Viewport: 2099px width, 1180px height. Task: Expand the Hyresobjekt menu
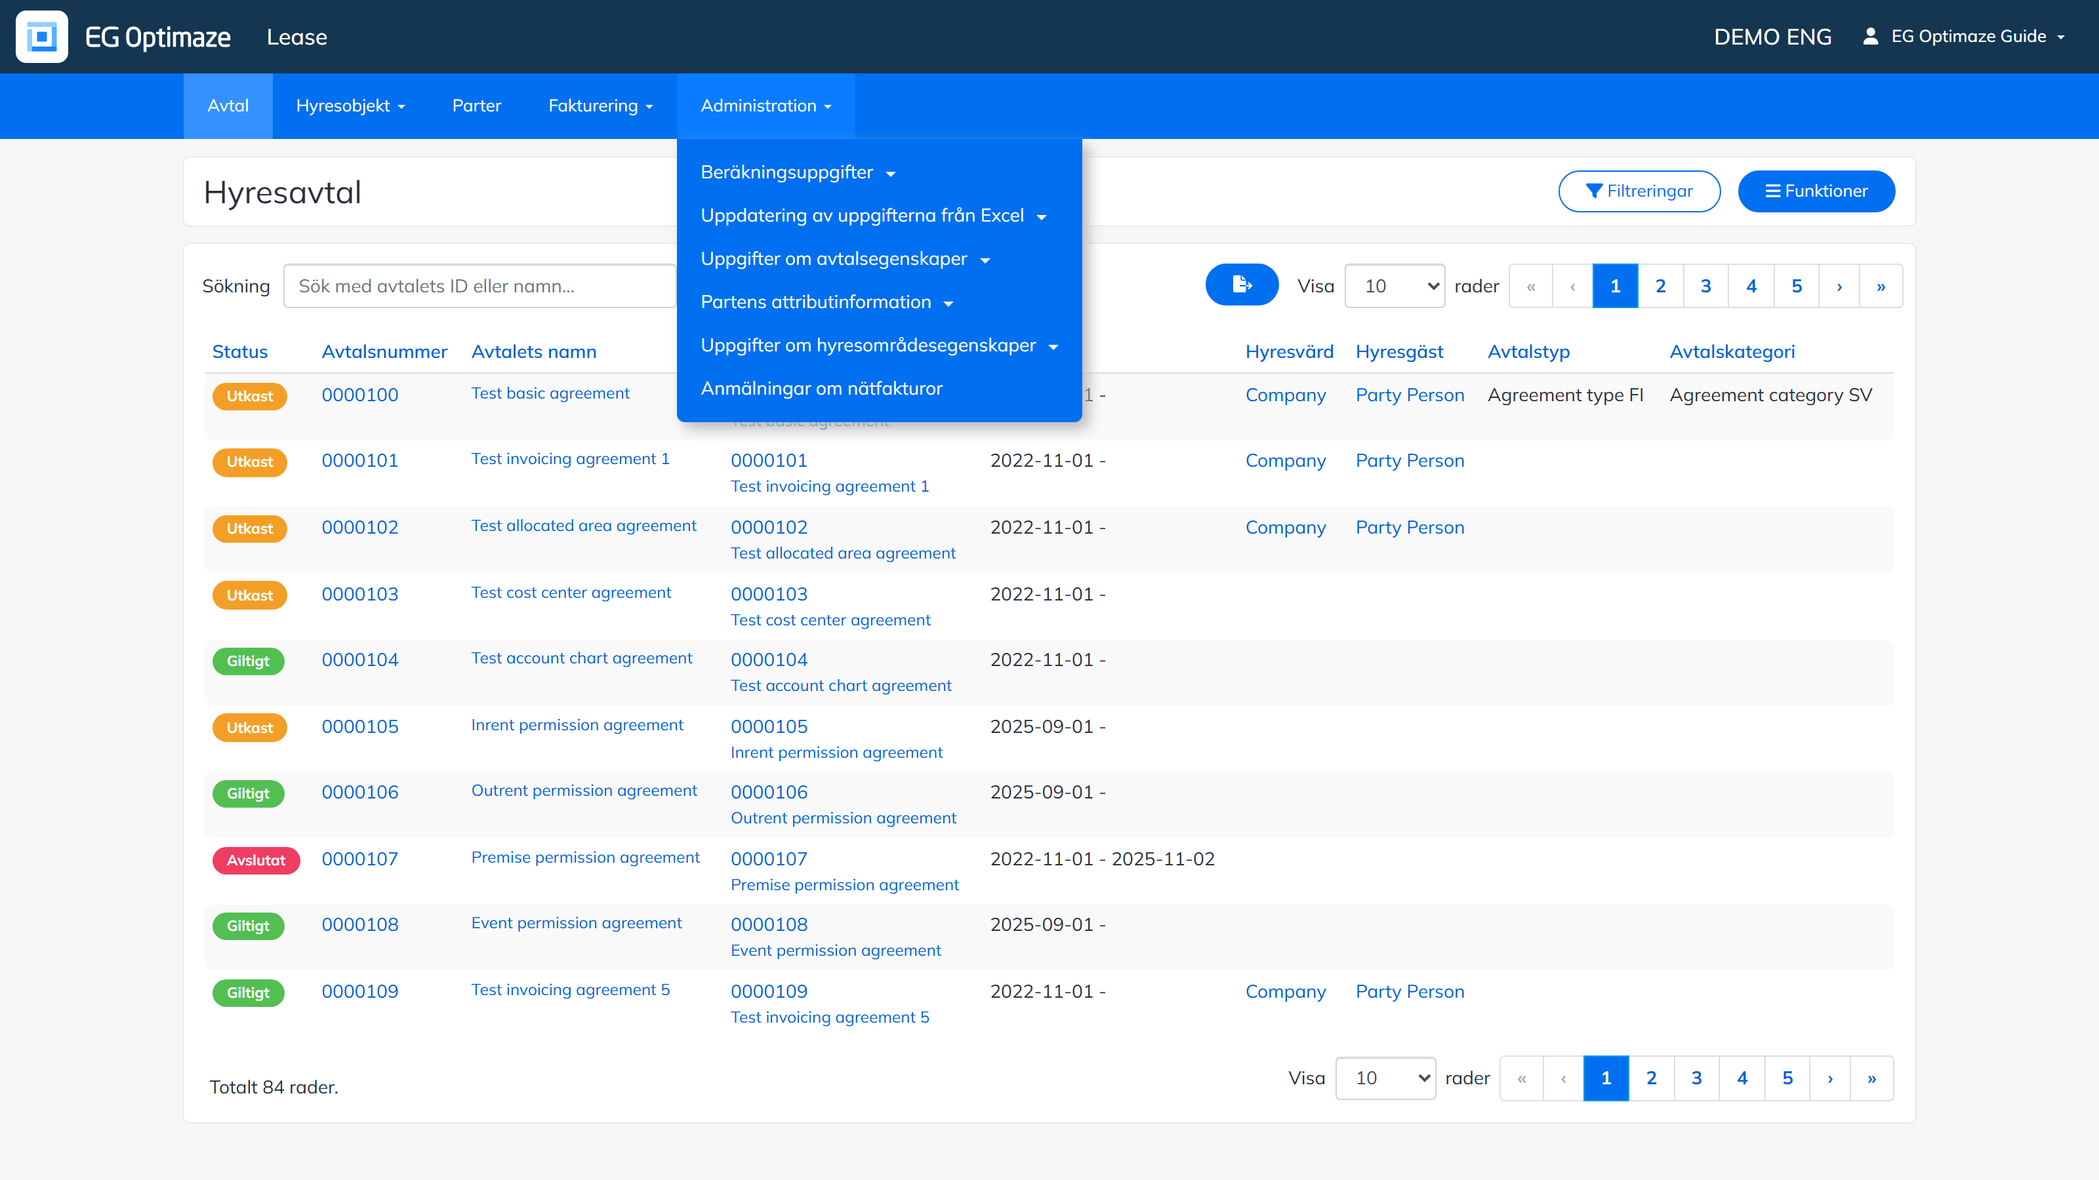[x=350, y=106]
